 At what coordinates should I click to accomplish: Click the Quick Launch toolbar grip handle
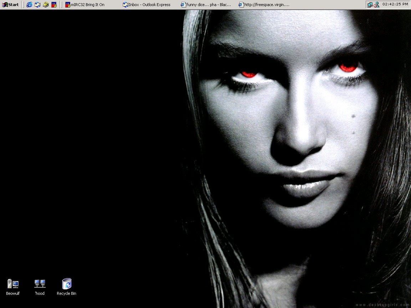point(23,5)
